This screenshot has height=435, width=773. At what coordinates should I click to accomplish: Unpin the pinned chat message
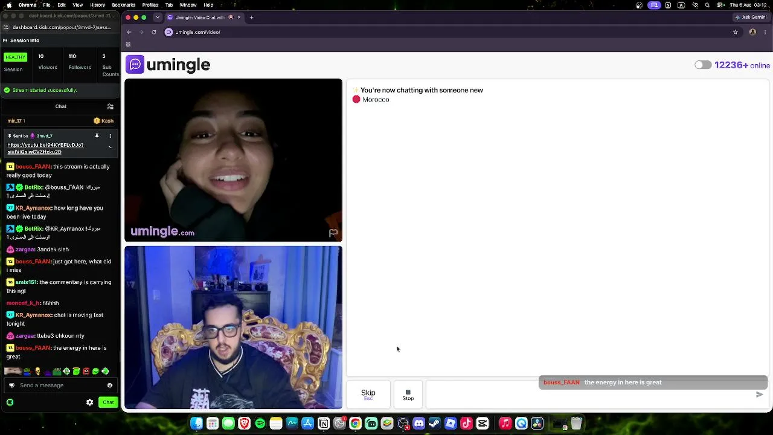click(x=97, y=136)
